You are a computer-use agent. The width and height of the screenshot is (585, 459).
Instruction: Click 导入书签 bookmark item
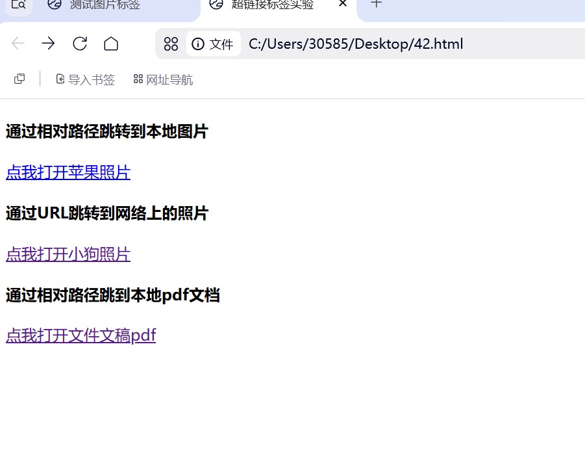(86, 79)
